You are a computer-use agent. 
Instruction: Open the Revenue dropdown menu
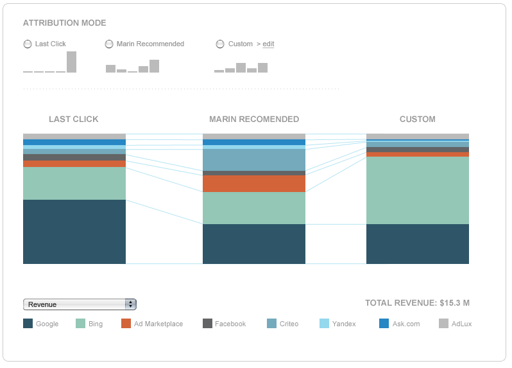(x=80, y=304)
